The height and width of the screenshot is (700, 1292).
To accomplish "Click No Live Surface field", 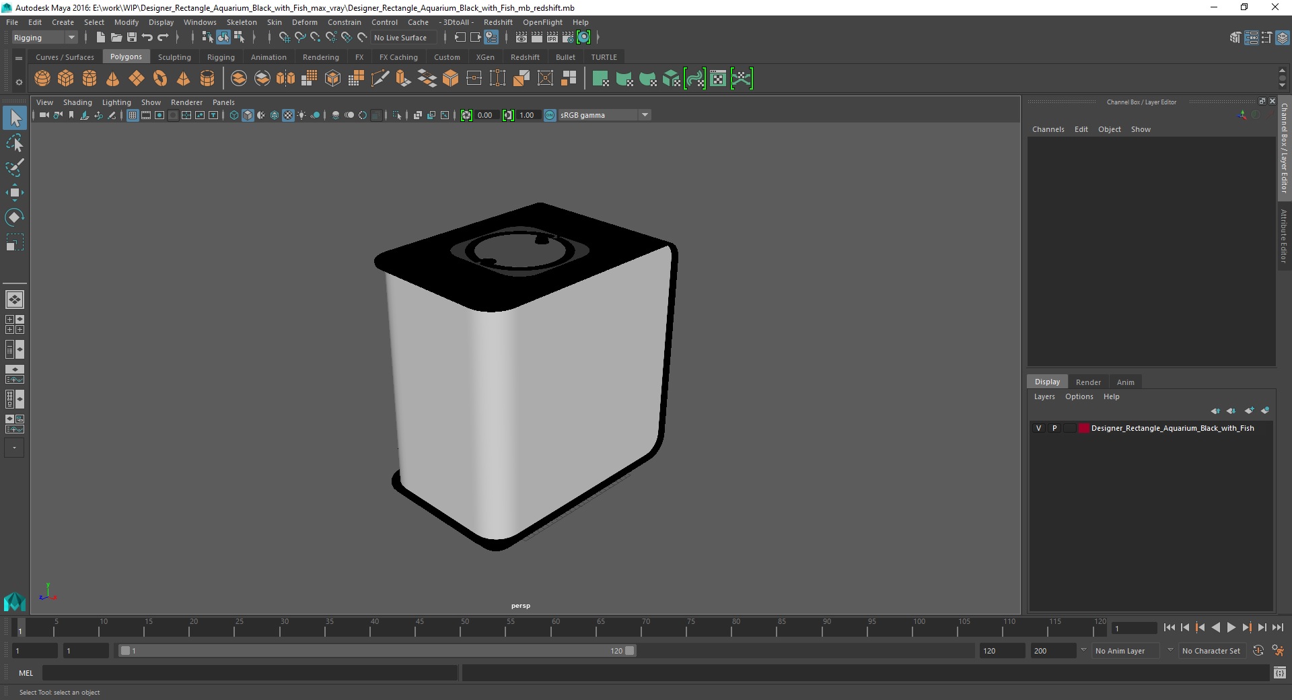I will tap(402, 38).
